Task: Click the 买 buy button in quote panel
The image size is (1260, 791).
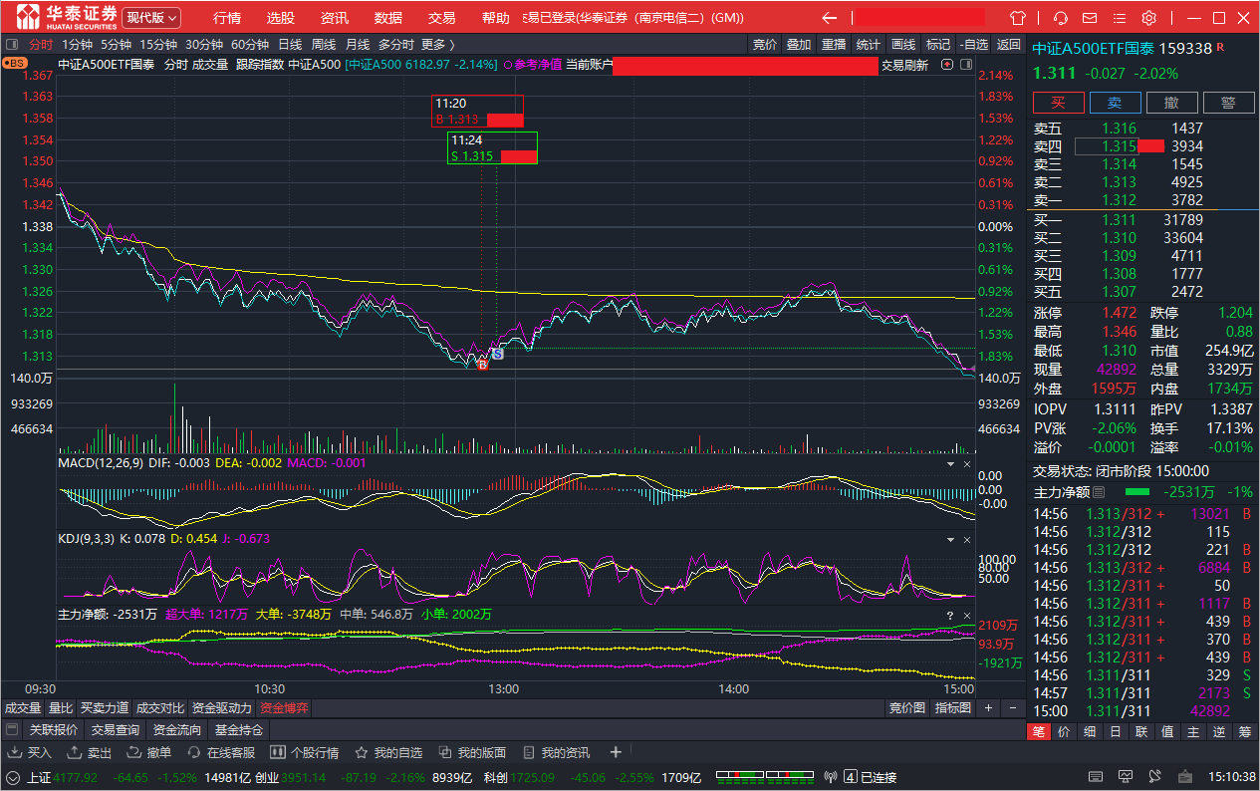Action: tap(1059, 103)
